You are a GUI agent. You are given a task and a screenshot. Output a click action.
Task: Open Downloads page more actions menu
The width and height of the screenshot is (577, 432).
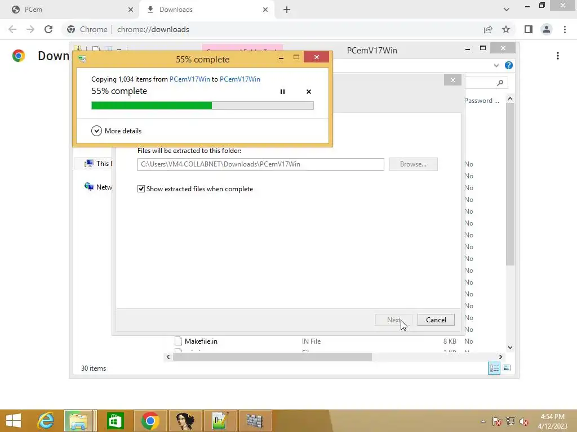click(x=558, y=56)
